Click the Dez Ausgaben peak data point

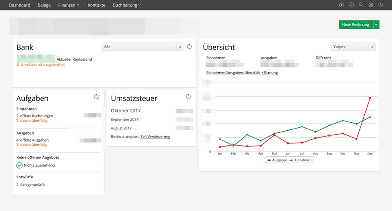[x=370, y=98]
